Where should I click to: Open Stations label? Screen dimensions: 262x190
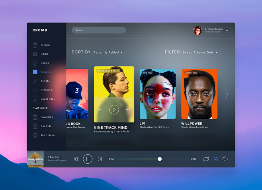click(x=46, y=90)
